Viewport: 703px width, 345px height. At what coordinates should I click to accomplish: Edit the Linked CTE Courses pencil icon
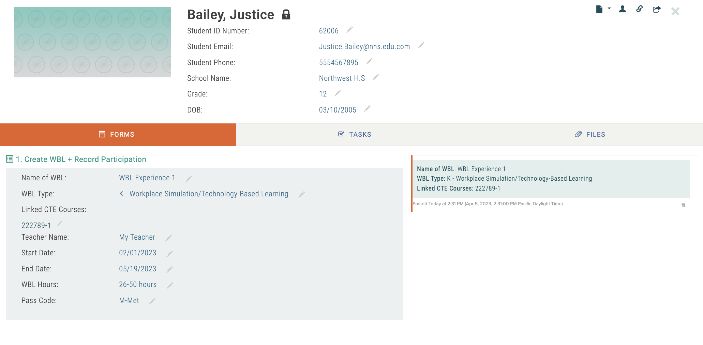pos(60,224)
